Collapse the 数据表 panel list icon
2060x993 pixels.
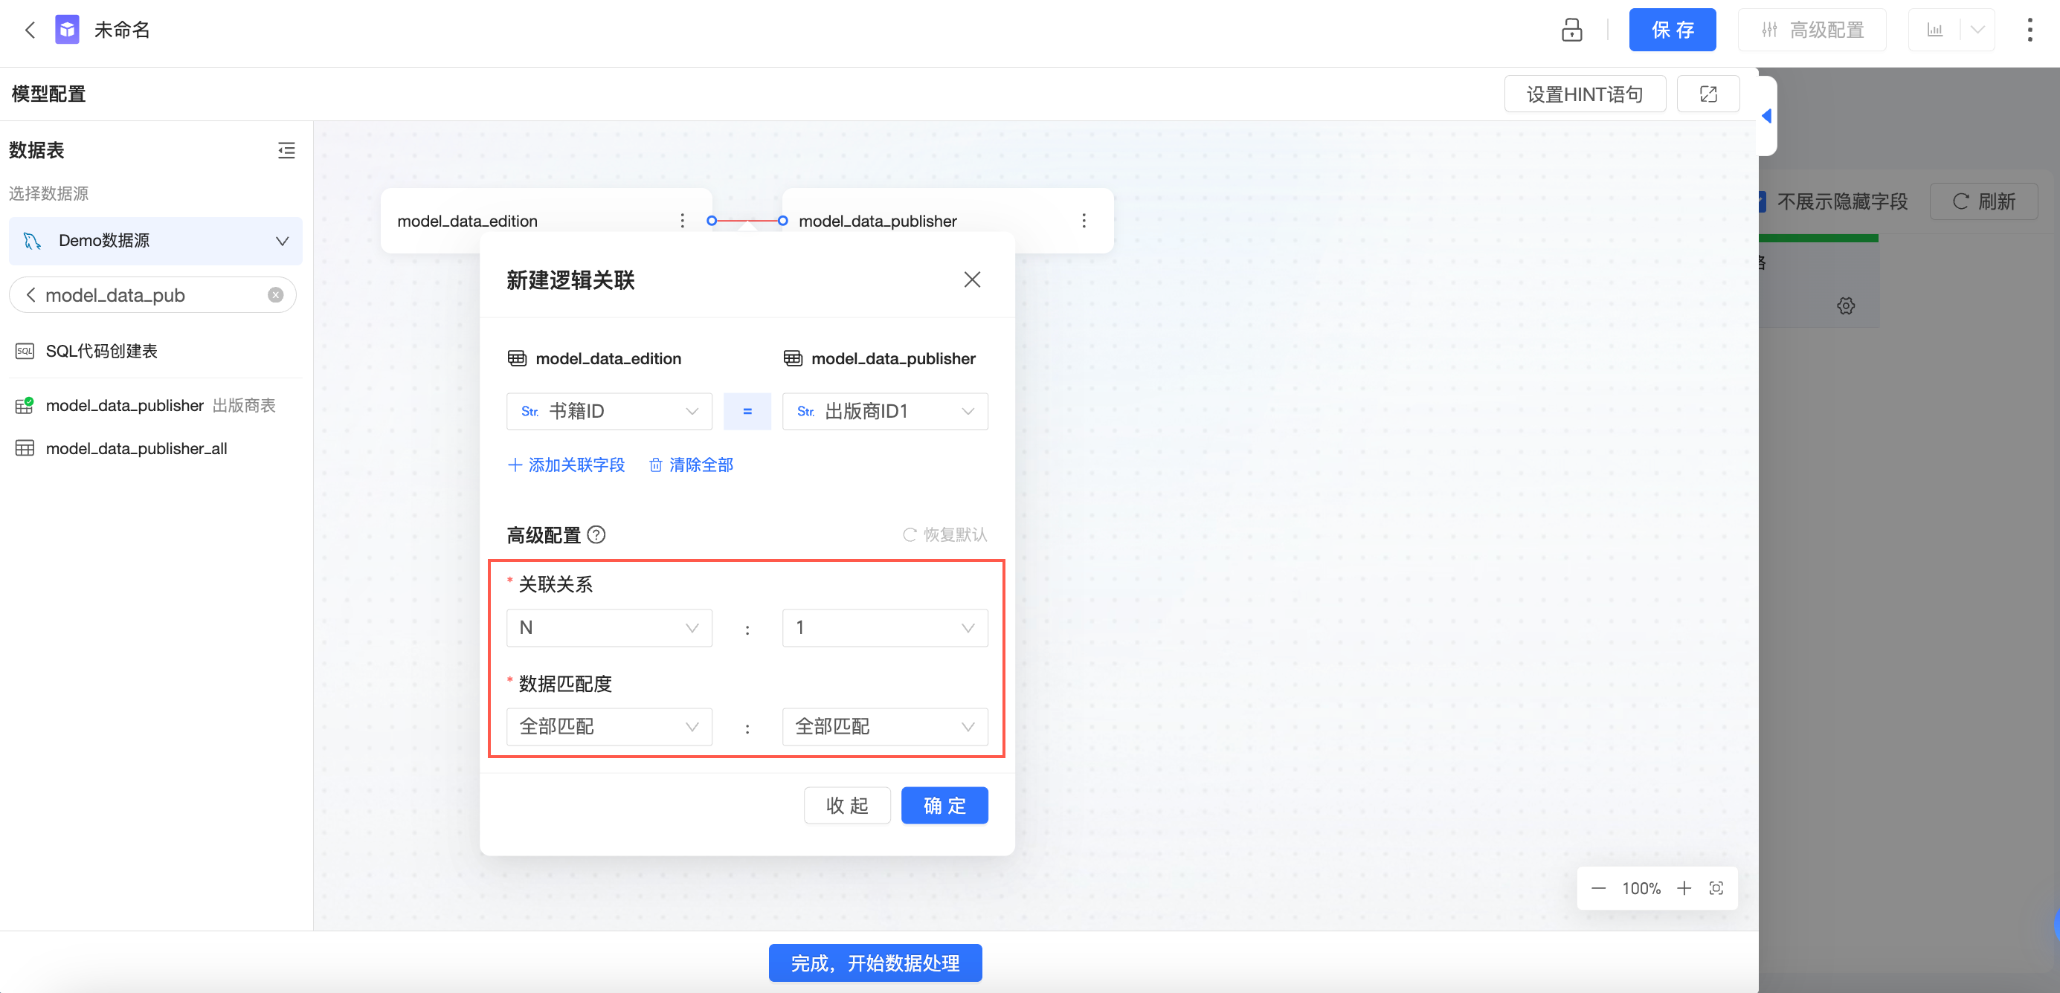coord(286,150)
